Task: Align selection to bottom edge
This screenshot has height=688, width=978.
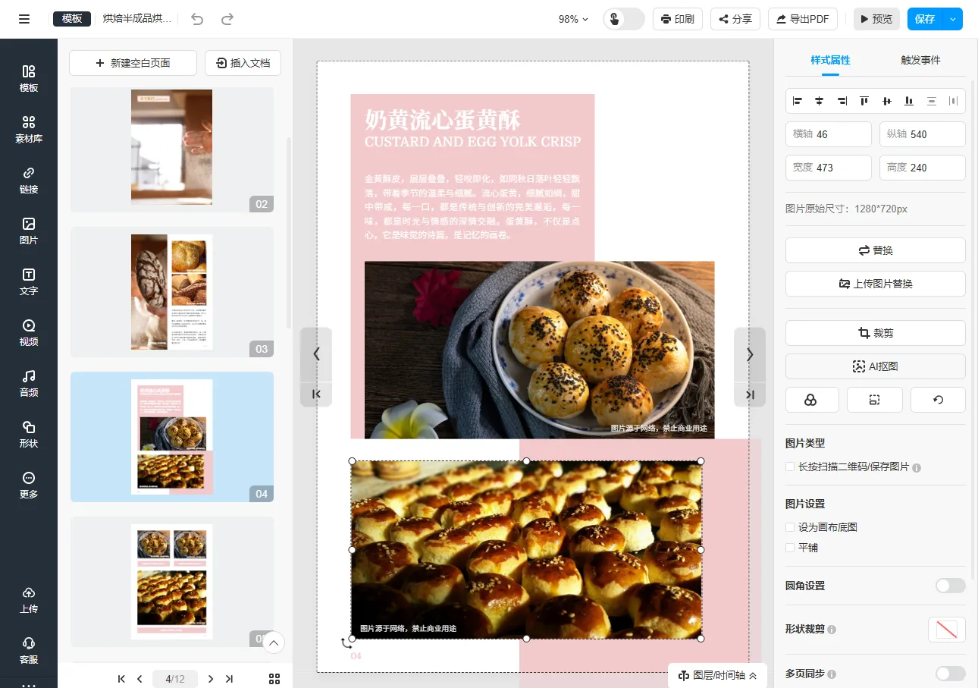Action: coord(909,101)
